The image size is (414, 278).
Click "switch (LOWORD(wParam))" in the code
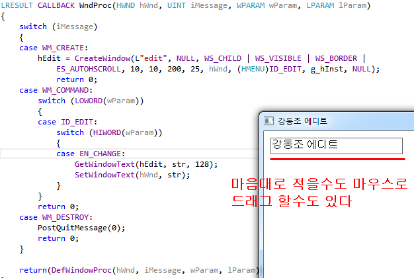click(91, 101)
